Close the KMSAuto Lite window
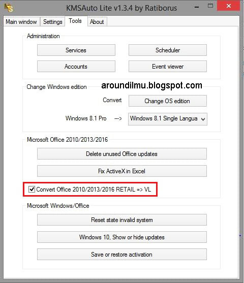The width and height of the screenshot is (244, 283). point(229,6)
